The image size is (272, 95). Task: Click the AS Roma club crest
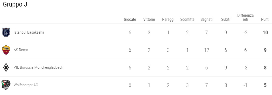(6, 50)
